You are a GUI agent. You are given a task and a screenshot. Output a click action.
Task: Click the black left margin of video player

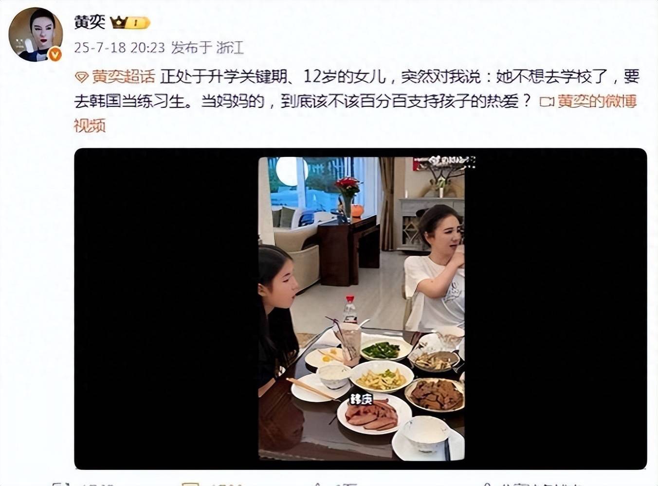click(166, 309)
